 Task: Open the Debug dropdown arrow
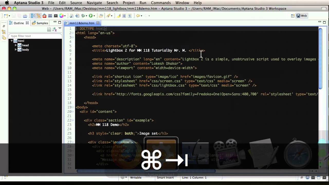[x=86, y=16]
